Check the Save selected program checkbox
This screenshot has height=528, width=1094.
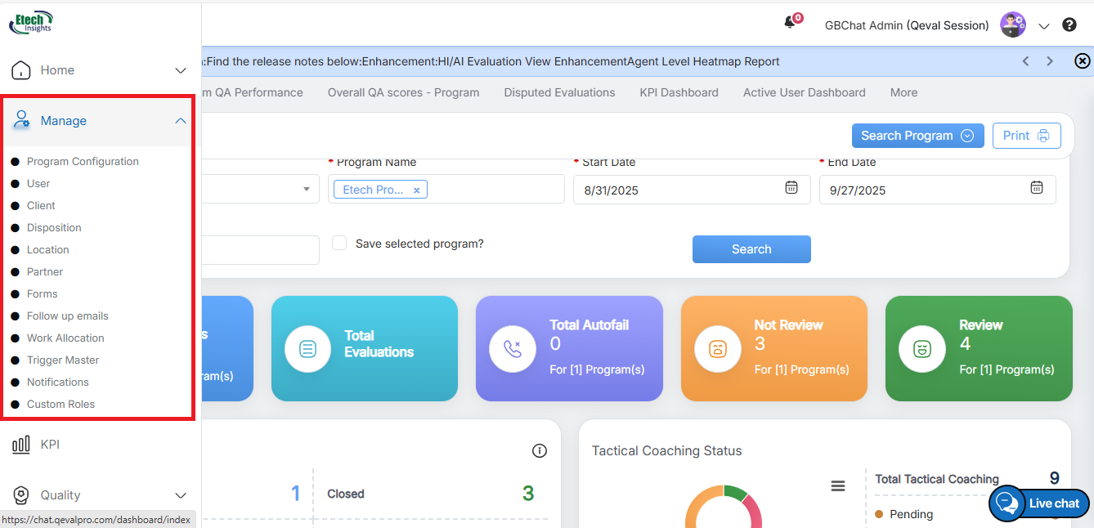(339, 244)
